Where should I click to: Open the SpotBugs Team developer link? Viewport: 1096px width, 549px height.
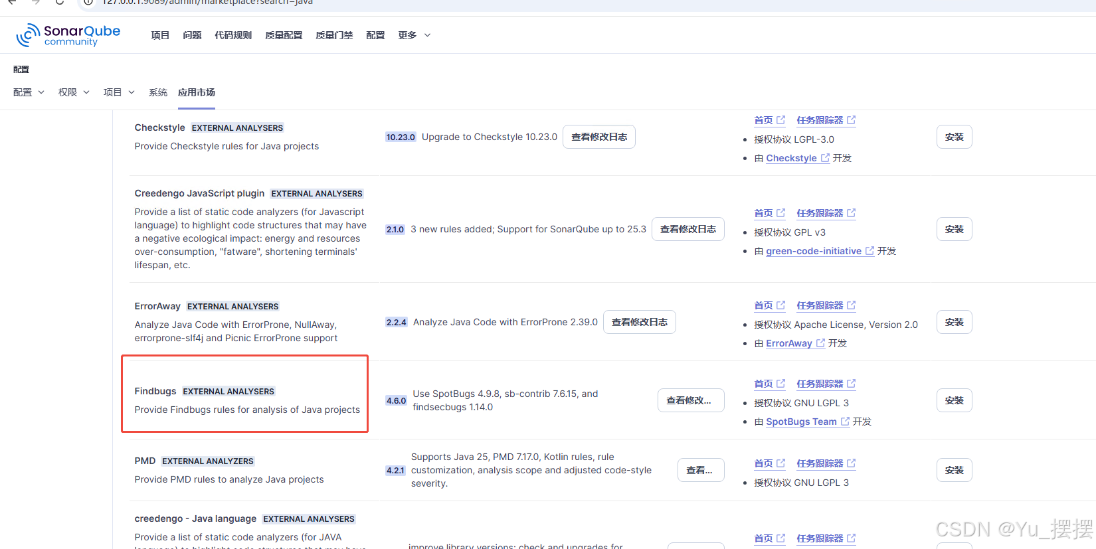808,422
